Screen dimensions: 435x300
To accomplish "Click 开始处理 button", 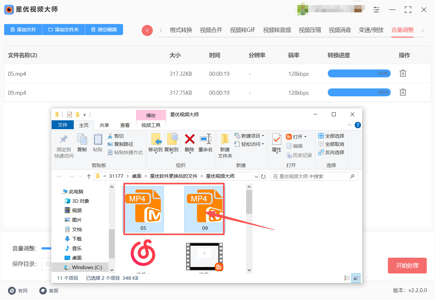I will [x=407, y=266].
